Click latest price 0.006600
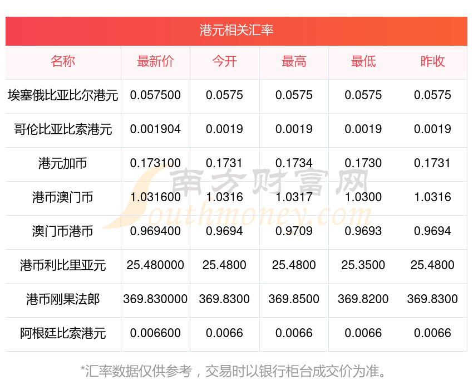This screenshot has height=389, width=473. click(x=155, y=333)
